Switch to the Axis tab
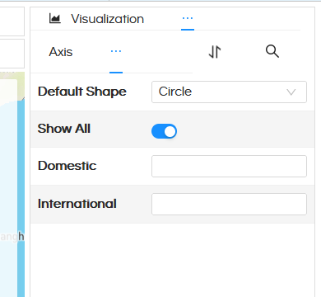 61,52
